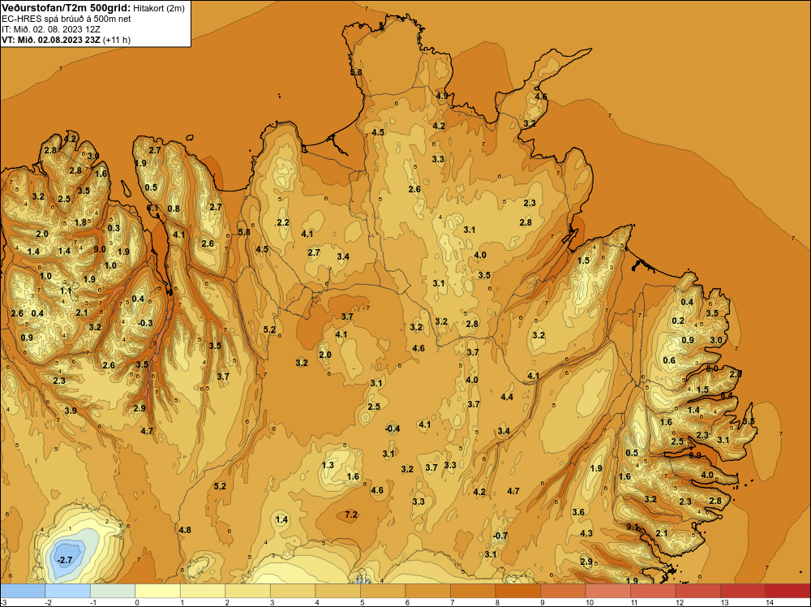The width and height of the screenshot is (811, 607).
Task: Click the 3.9 temperature value
Action: [x=71, y=411]
